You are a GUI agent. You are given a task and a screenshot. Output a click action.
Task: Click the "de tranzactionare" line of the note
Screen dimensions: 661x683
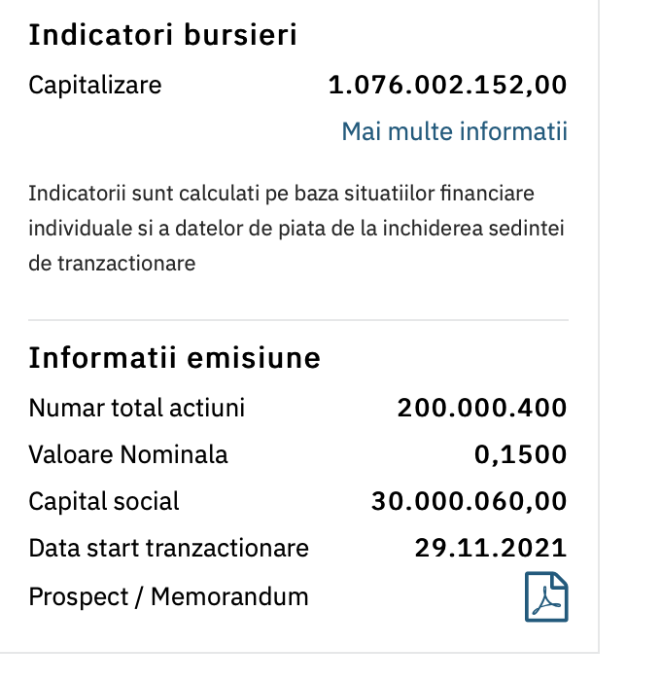click(x=112, y=263)
